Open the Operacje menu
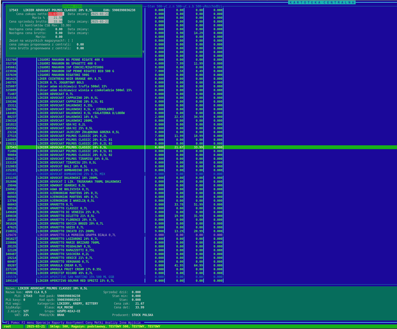Viewport: 397px width, 329px height. 43,323
